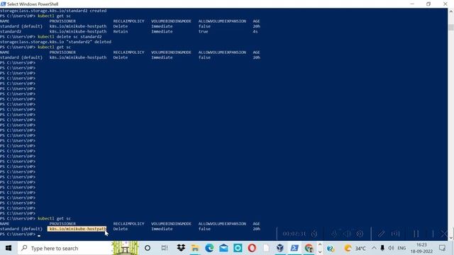Screen dimensions: 454x255
Task: Focus the Type here to search box
Action: tap(65, 248)
